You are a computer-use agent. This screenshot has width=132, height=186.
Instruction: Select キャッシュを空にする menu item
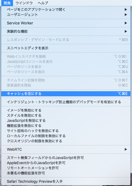[x=66, y=94]
